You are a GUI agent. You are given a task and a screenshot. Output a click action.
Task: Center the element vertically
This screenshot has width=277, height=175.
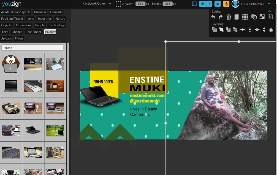(x=250, y=29)
